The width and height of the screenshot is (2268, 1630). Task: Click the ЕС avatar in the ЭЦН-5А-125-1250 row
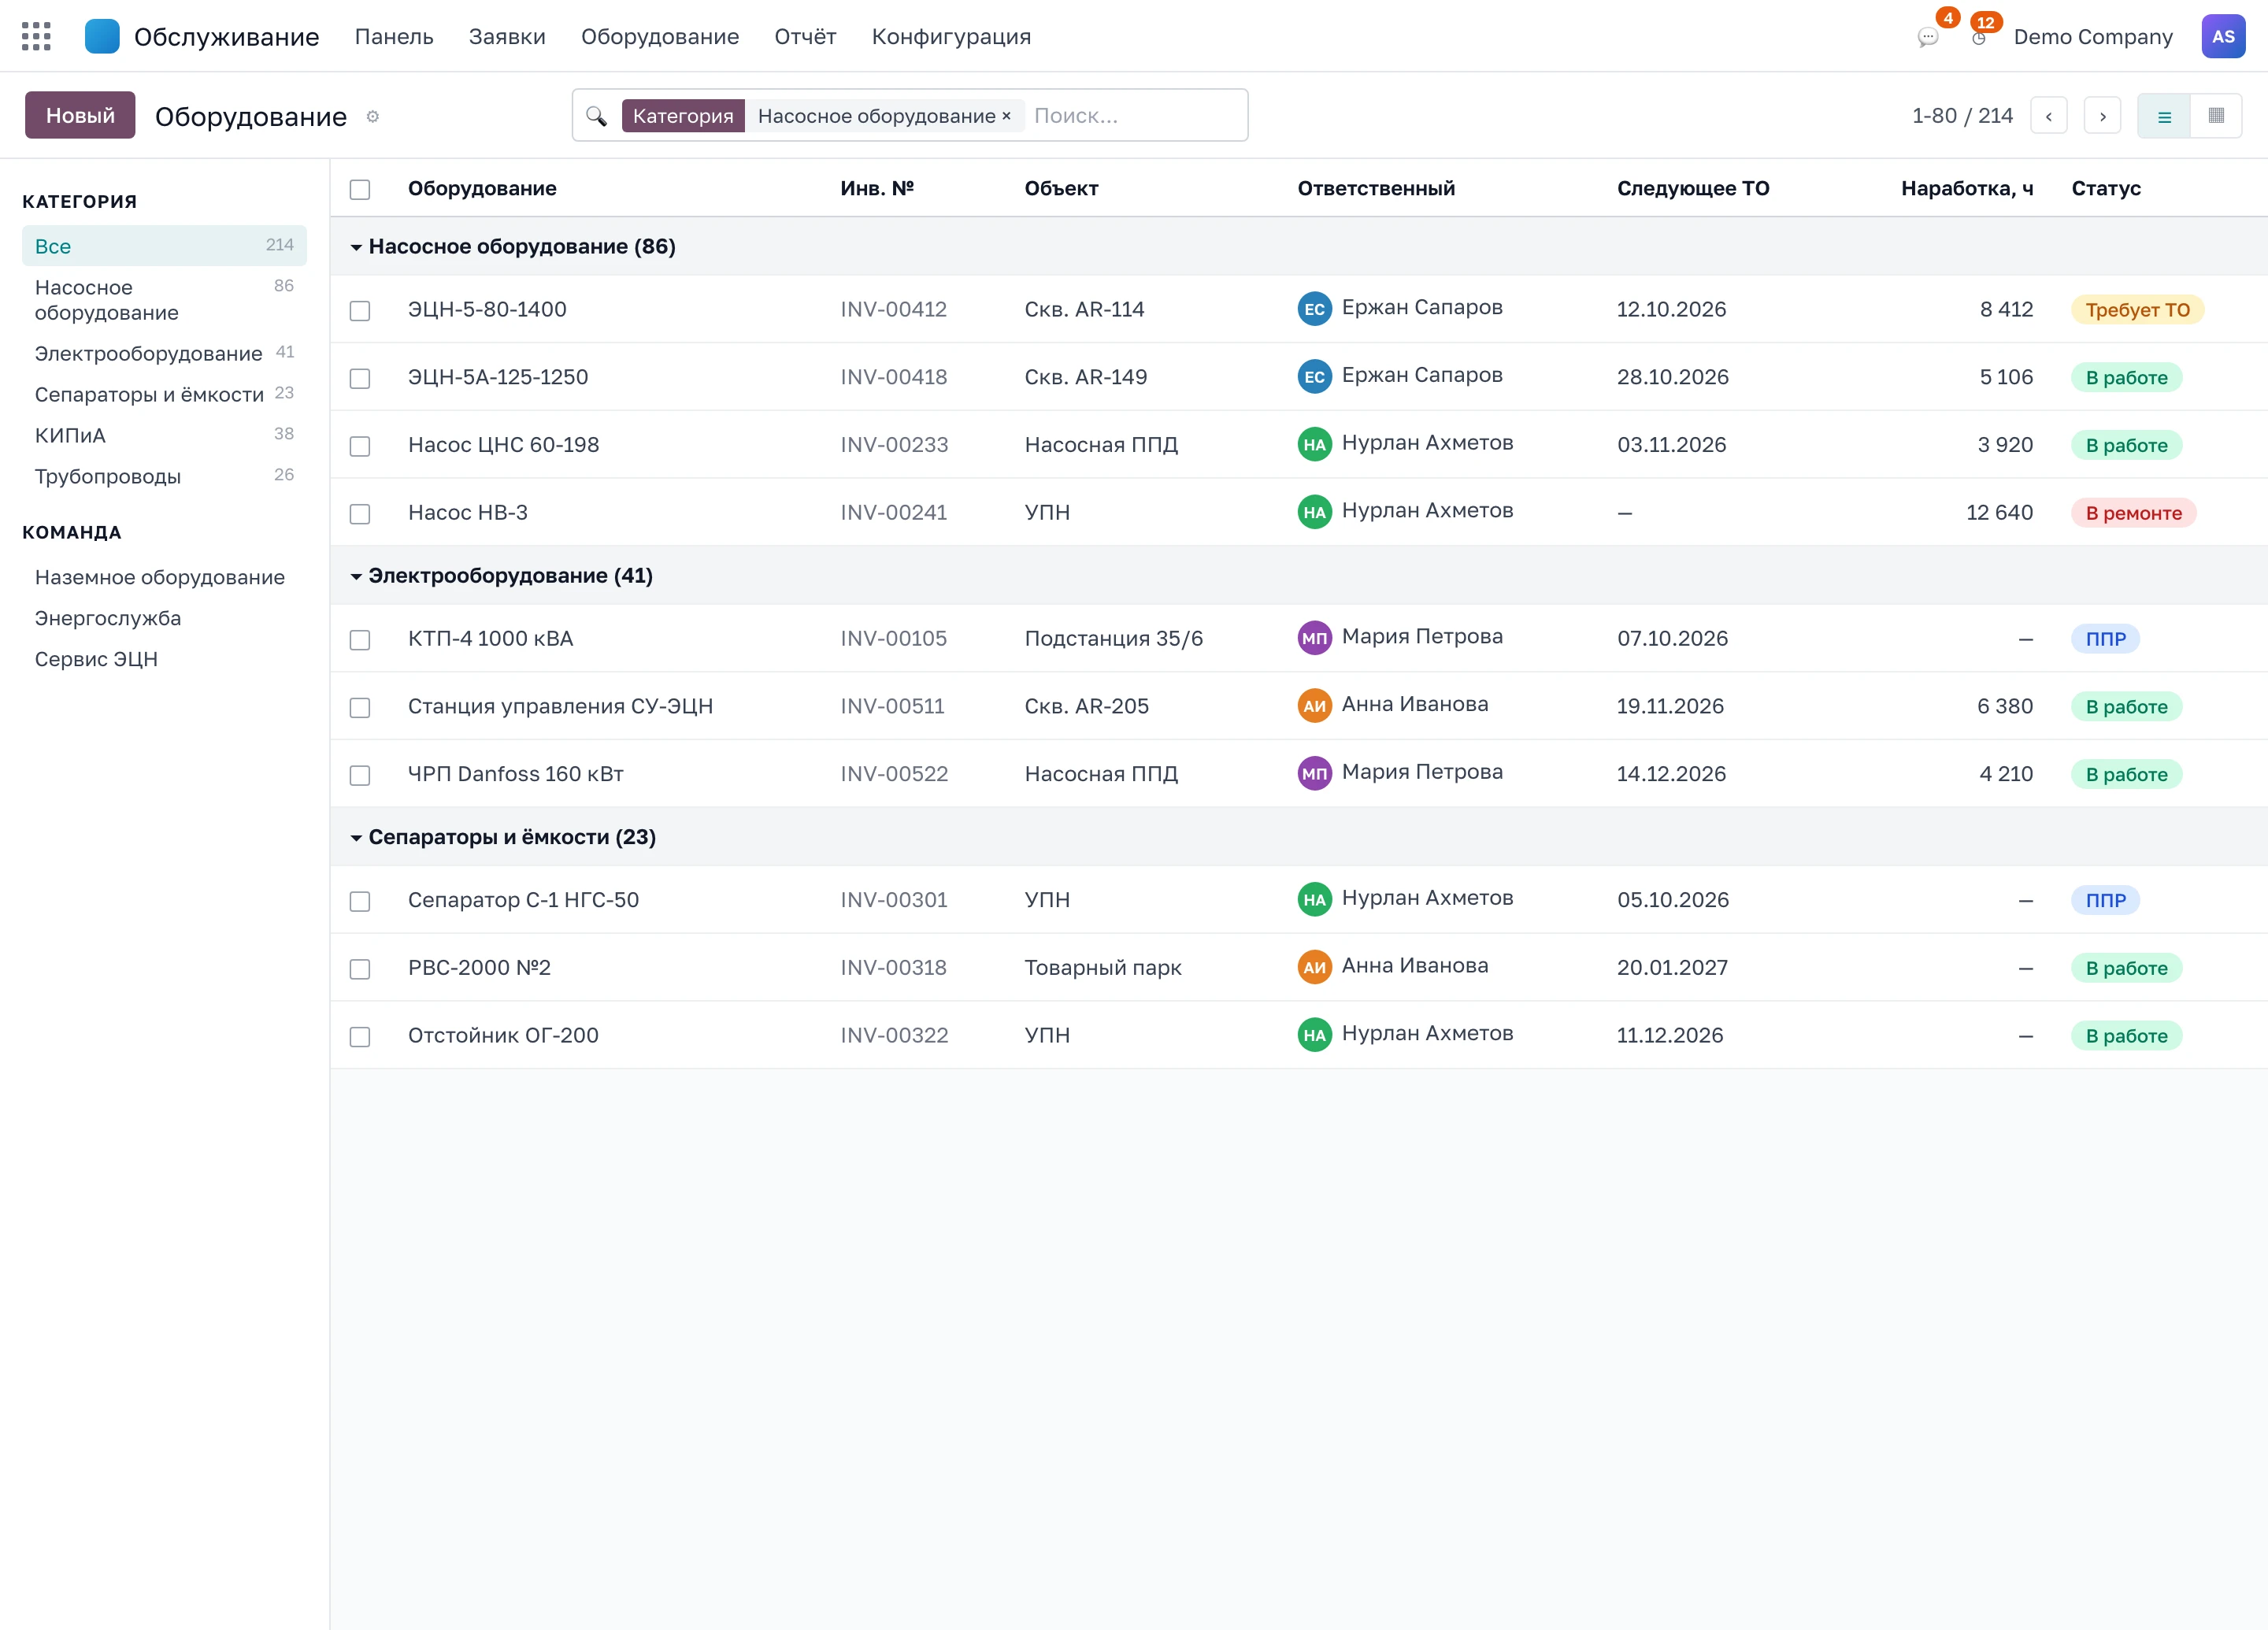(1315, 377)
